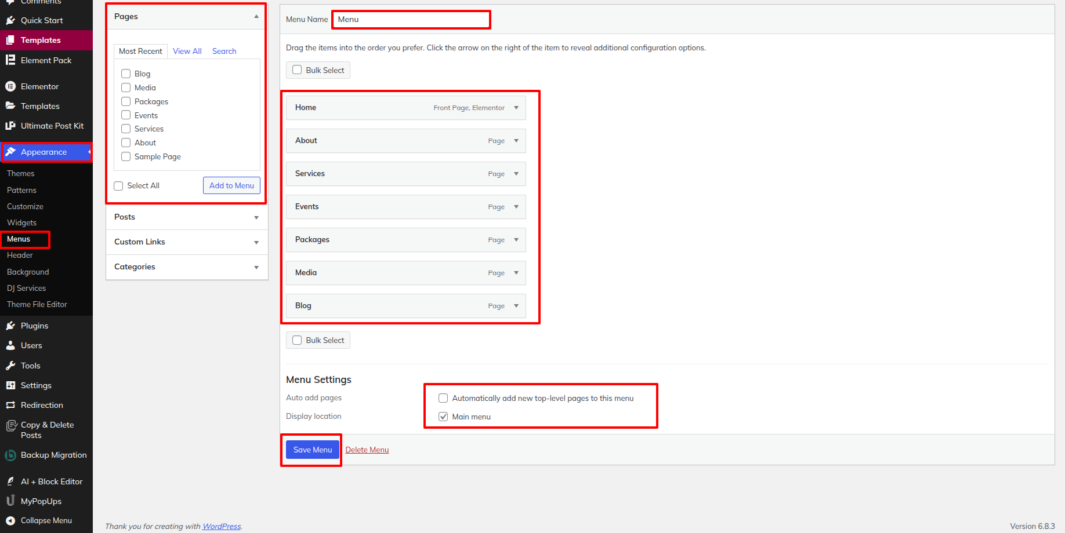Screen dimensions: 1065x533
Task: Click the Settings icon in sidebar
Action: click(10, 385)
